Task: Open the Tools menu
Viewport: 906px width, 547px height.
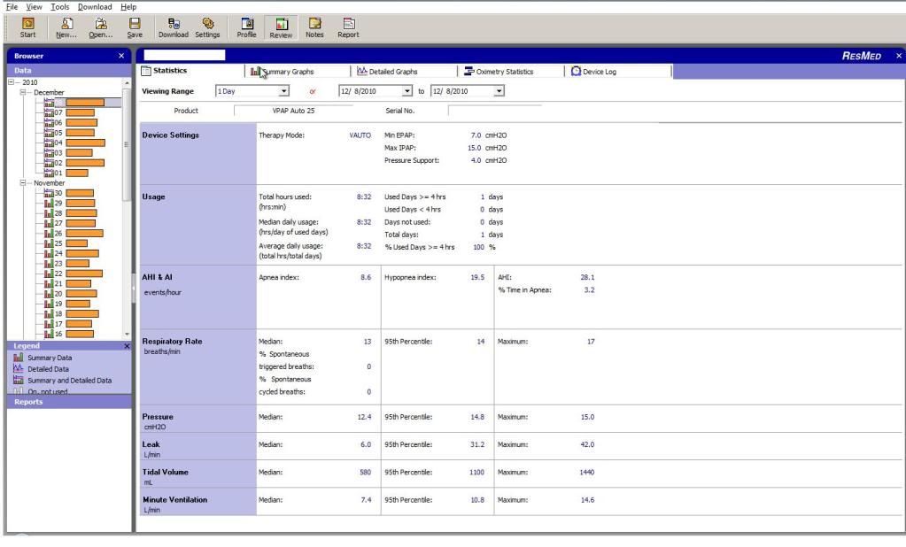Action: point(59,7)
